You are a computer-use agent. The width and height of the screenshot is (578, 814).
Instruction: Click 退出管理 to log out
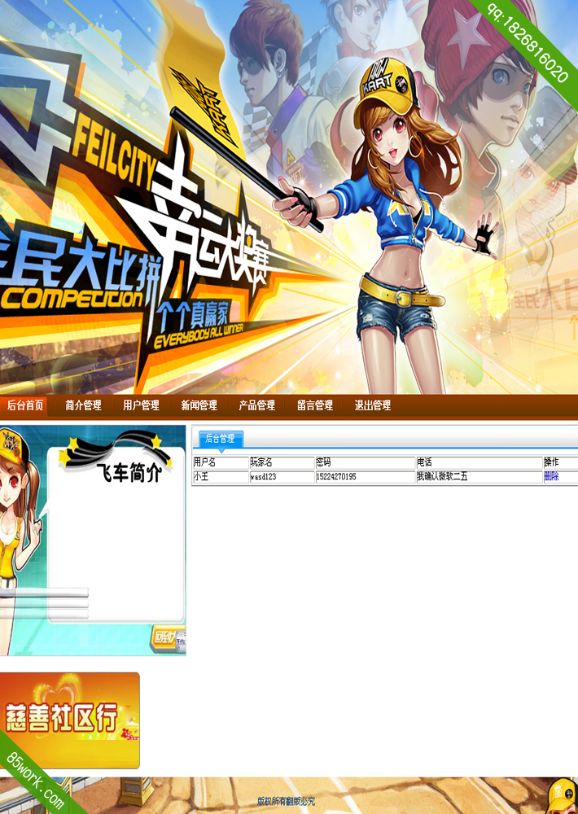(372, 405)
